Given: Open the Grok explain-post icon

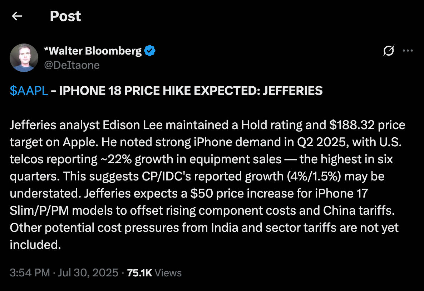Looking at the screenshot, I should [x=389, y=51].
